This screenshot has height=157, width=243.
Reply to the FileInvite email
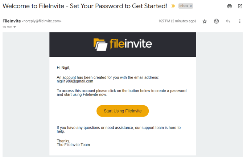(x=228, y=21)
